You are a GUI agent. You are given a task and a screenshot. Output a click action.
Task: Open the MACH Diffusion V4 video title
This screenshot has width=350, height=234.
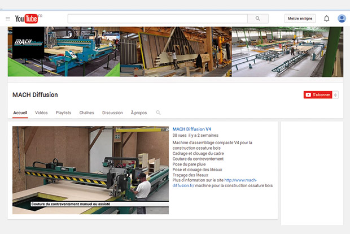192,129
